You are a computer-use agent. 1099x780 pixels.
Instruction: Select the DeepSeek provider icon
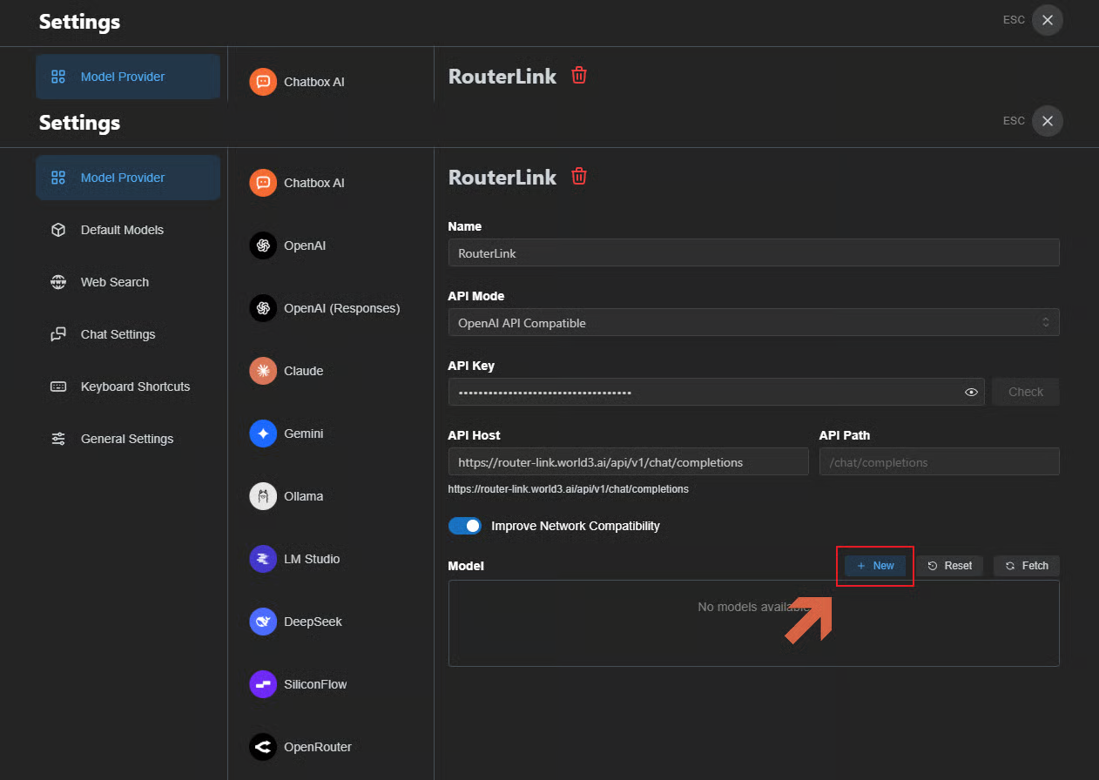263,622
